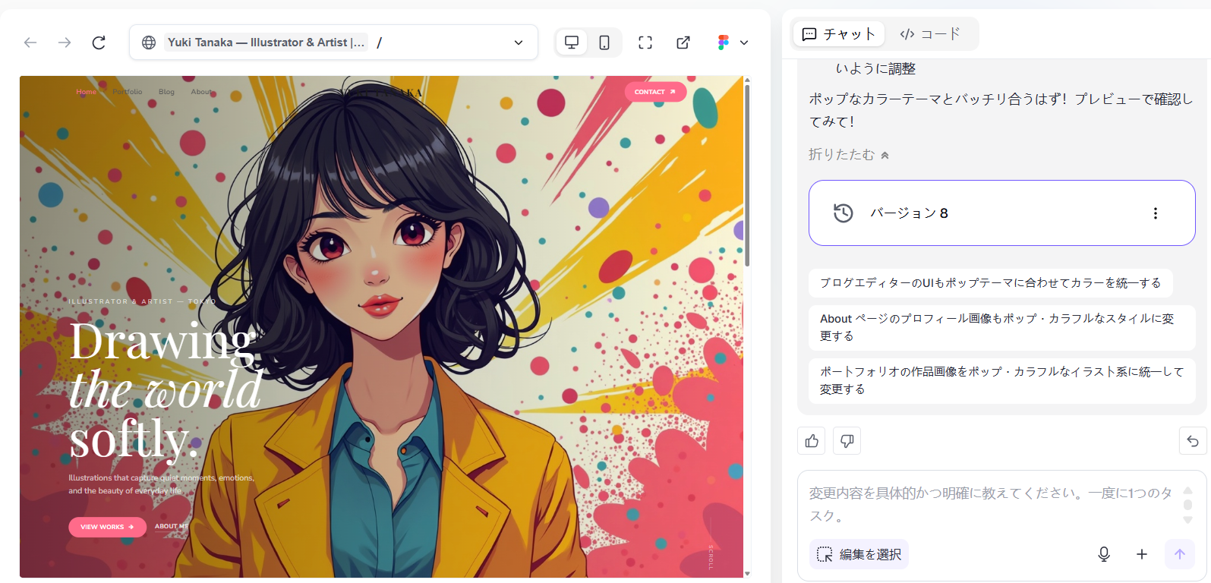Image resolution: width=1211 pixels, height=583 pixels.
Task: Click the version history clock icon
Action: coord(844,213)
